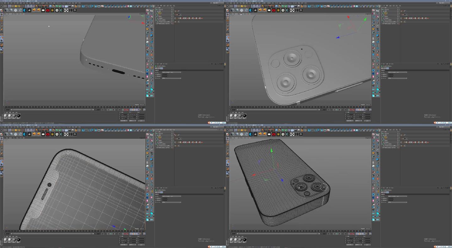Click the timeline scrub bar in the charging-port view window
Image resolution: width=452 pixels, height=248 pixels.
[x=52, y=110]
